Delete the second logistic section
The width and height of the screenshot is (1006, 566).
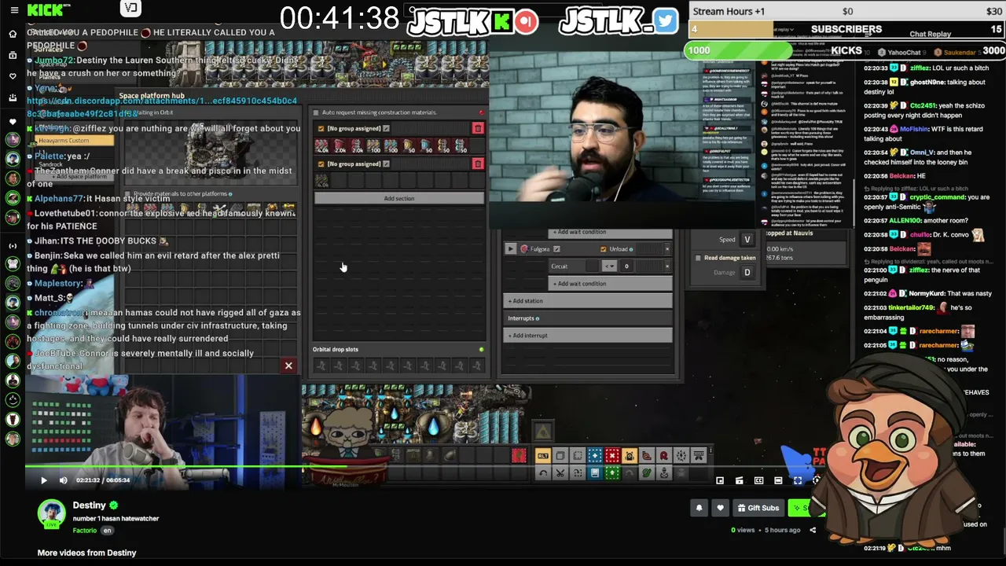coord(478,164)
